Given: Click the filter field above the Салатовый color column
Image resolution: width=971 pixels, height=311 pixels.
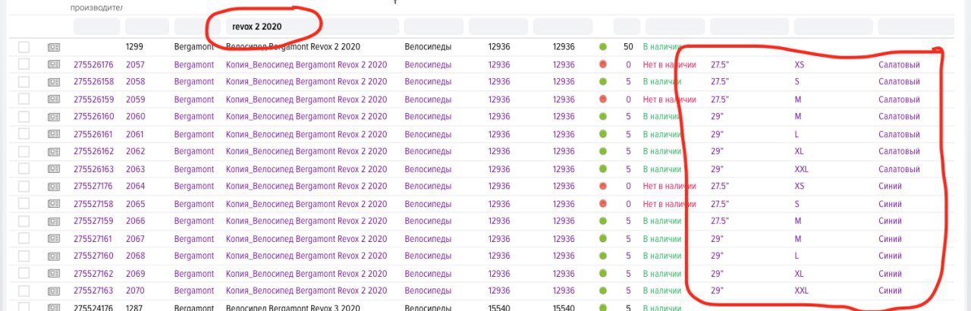Looking at the screenshot, I should point(915,27).
